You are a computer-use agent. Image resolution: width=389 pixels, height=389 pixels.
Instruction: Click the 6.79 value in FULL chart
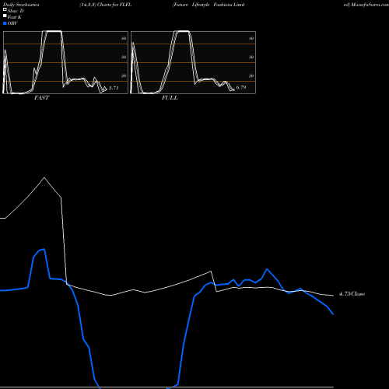241,87
